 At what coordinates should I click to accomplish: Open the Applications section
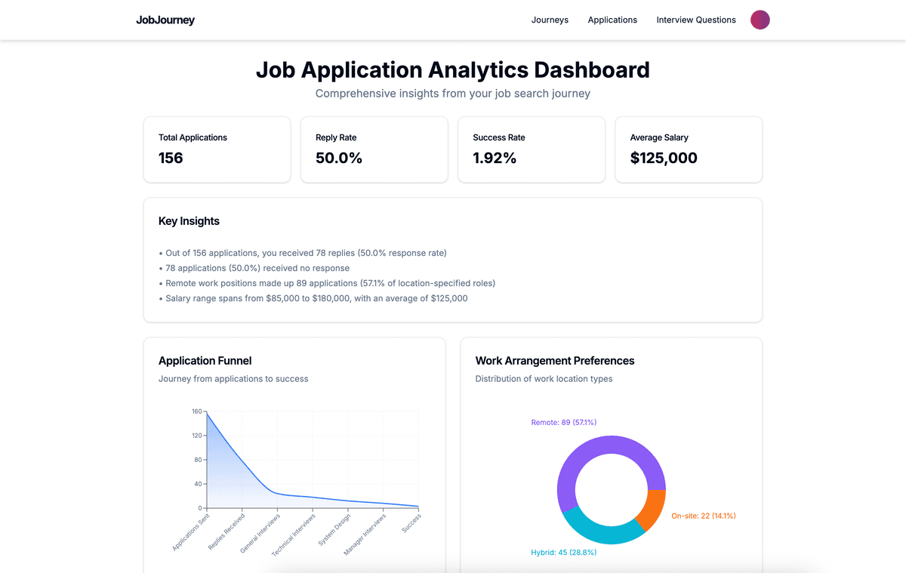click(x=612, y=20)
